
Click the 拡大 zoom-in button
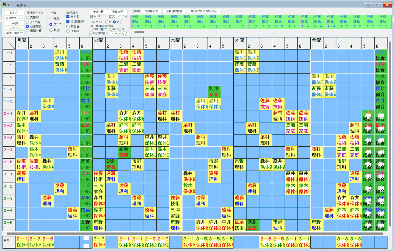(x=112, y=16)
